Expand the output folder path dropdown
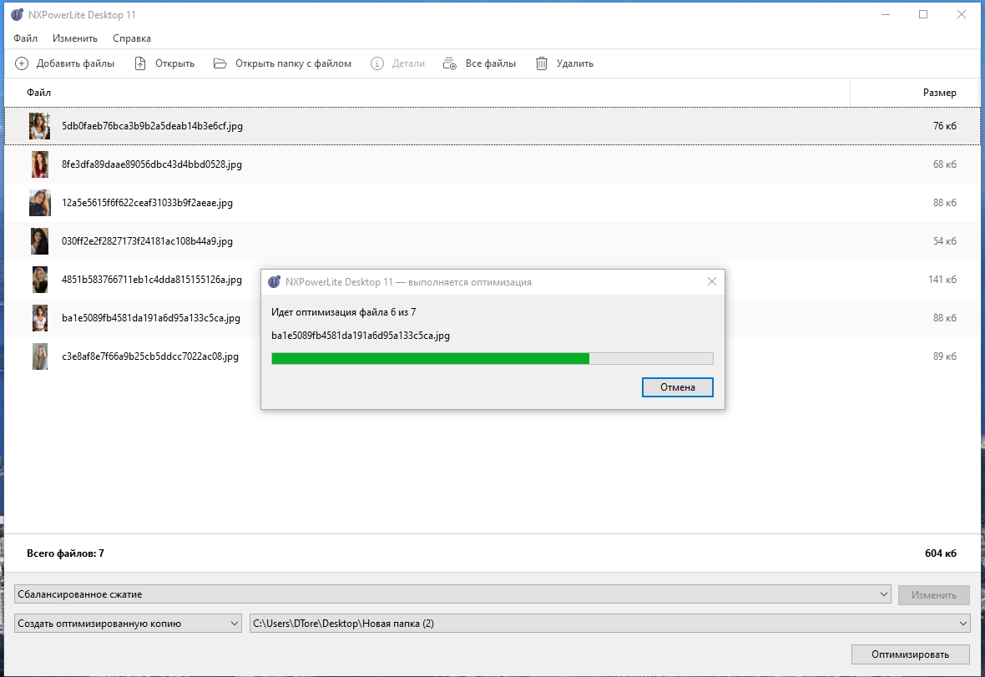985x677 pixels. 963,624
